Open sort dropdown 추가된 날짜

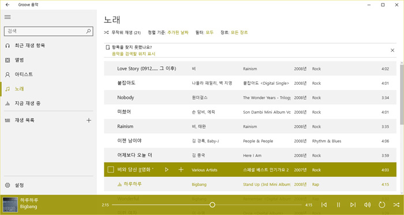pos(178,32)
